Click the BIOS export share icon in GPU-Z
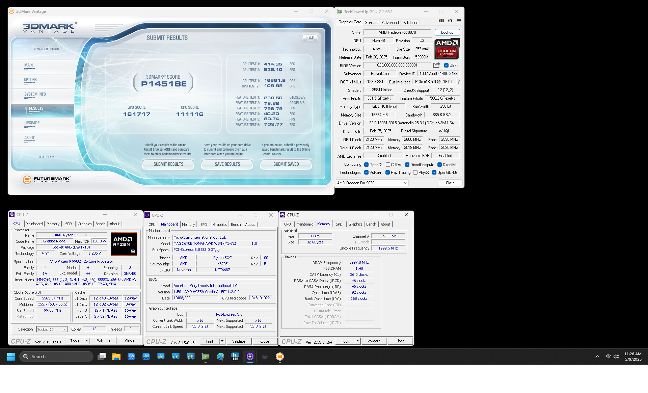The width and height of the screenshot is (648, 393). (x=436, y=65)
